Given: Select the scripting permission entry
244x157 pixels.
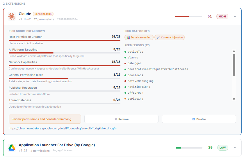Looking at the screenshot, I should [134, 99].
